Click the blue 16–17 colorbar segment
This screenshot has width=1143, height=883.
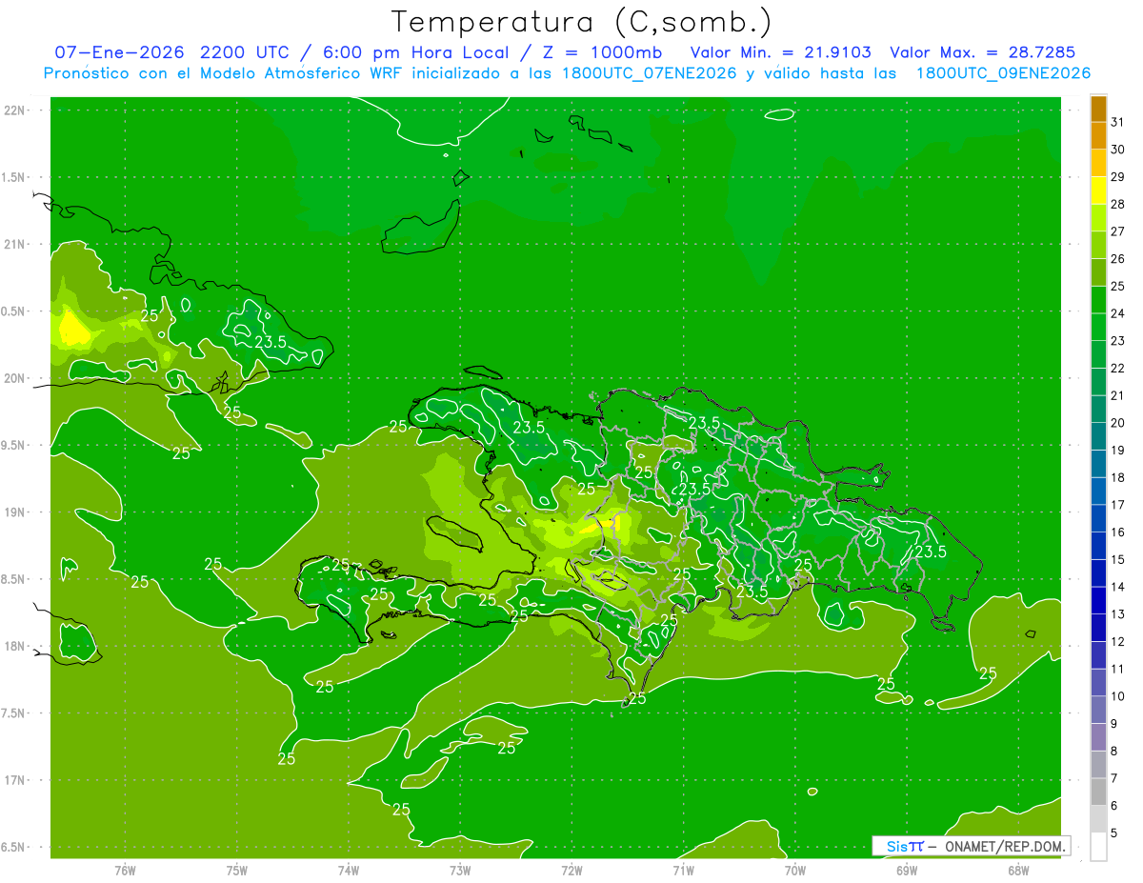(1098, 518)
